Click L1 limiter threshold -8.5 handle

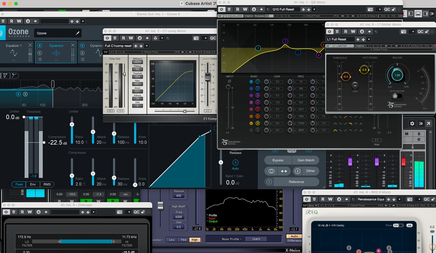[346, 77]
